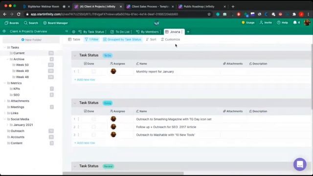
Task: Add new row under To Do group
Action: [85, 80]
